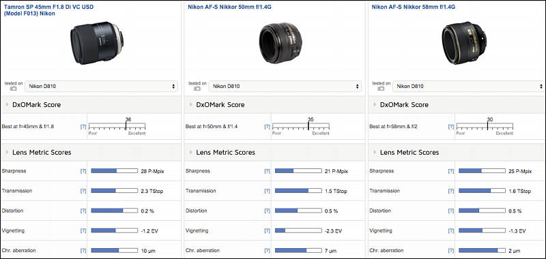Collapse DxOMark Score section in Nikkor 50mm column
The width and height of the screenshot is (546, 259).
[191, 105]
